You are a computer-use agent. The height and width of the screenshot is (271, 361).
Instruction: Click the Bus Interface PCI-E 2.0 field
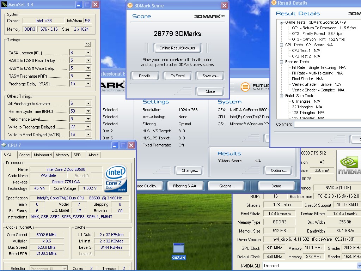[x=338, y=196]
